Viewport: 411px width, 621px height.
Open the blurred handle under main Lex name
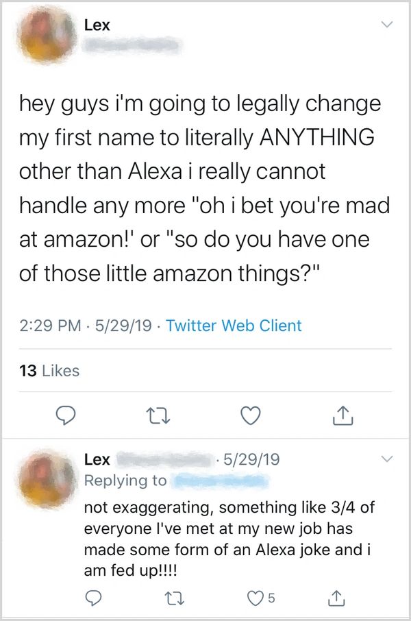[x=132, y=47]
